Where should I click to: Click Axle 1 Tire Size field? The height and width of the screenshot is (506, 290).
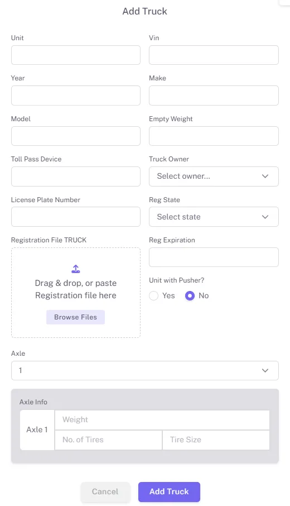216,440
